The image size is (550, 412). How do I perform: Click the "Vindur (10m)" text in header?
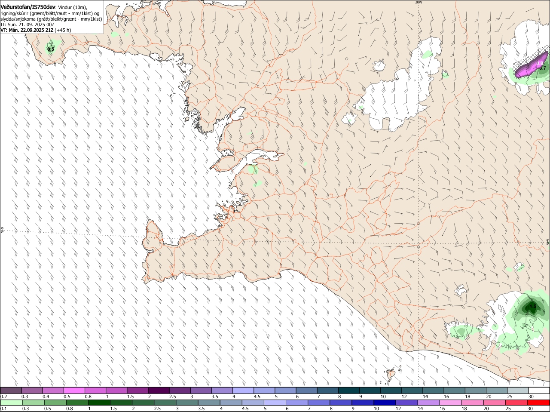72,7
